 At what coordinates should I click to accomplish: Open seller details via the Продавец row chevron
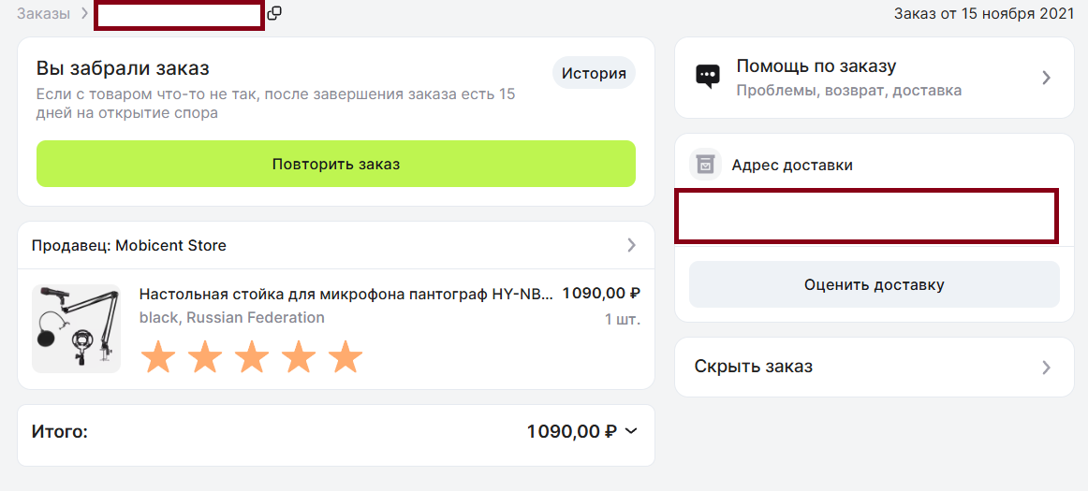click(x=631, y=245)
